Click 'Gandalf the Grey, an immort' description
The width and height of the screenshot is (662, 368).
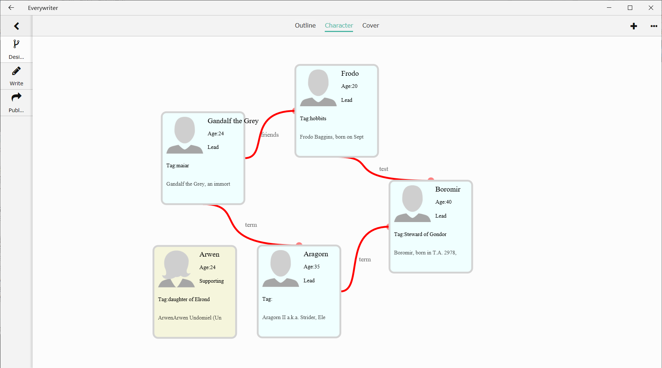tap(198, 184)
